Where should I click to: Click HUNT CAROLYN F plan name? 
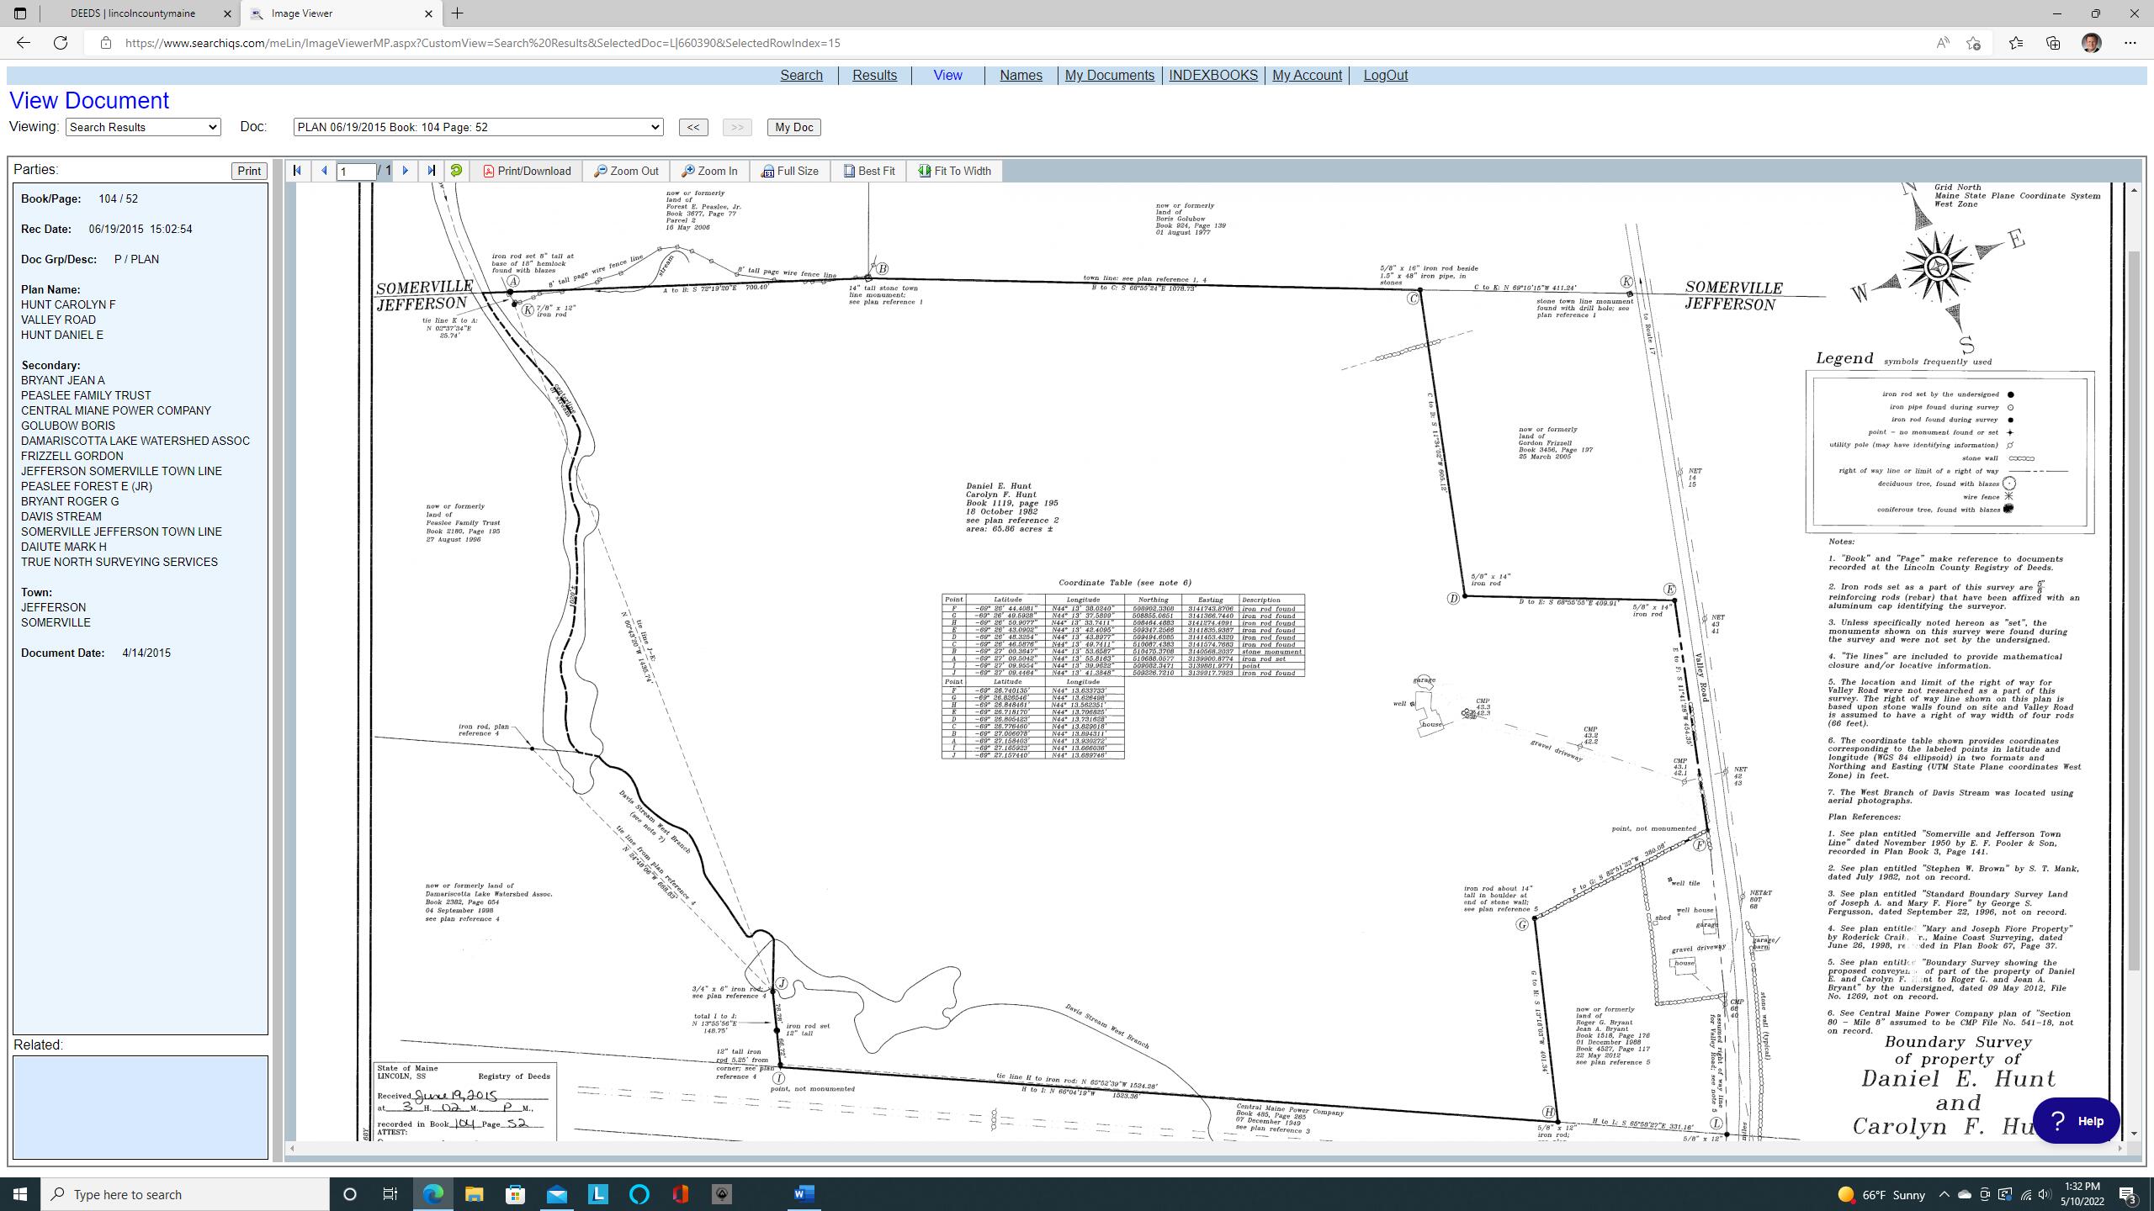(x=68, y=304)
